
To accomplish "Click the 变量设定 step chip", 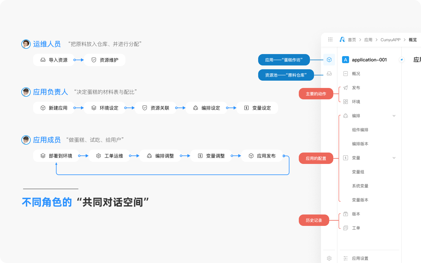I will [x=257, y=108].
